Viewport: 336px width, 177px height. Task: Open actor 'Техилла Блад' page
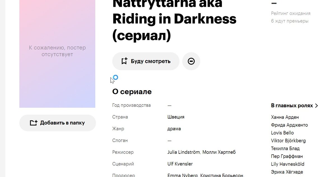pyautogui.click(x=285, y=148)
